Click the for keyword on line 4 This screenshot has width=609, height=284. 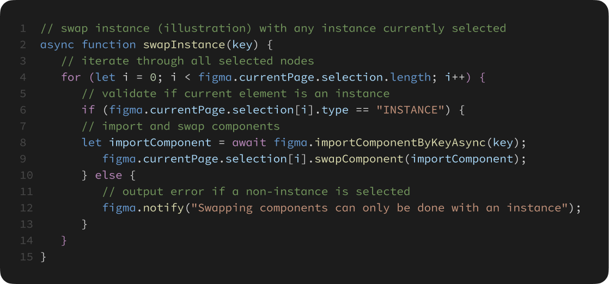tap(71, 77)
